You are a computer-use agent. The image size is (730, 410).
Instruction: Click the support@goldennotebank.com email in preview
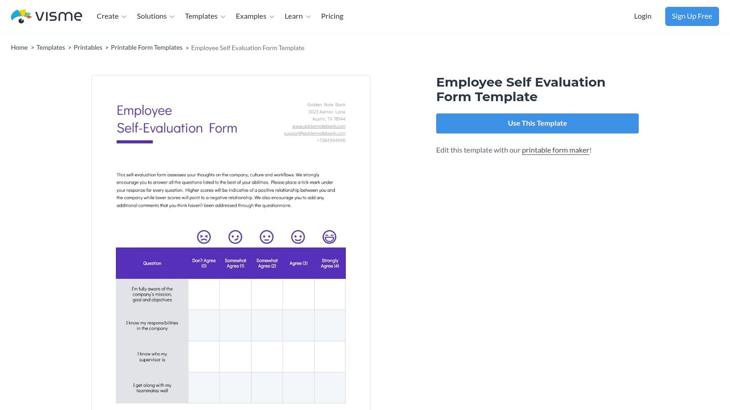coord(314,133)
